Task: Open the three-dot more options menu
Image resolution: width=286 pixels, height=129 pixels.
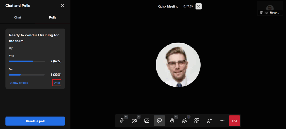Action: point(222,121)
